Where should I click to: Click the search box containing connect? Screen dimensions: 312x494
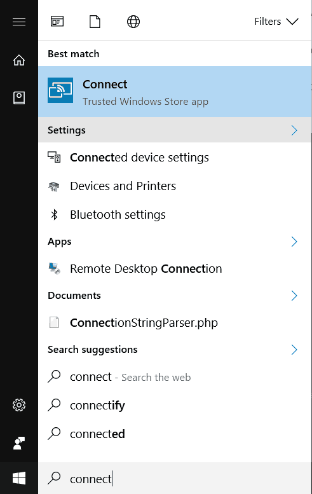pos(175,478)
